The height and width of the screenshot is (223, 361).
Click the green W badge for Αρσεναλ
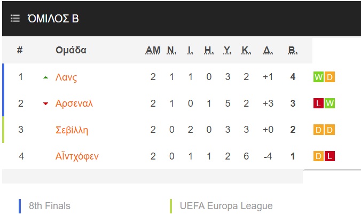329,103
